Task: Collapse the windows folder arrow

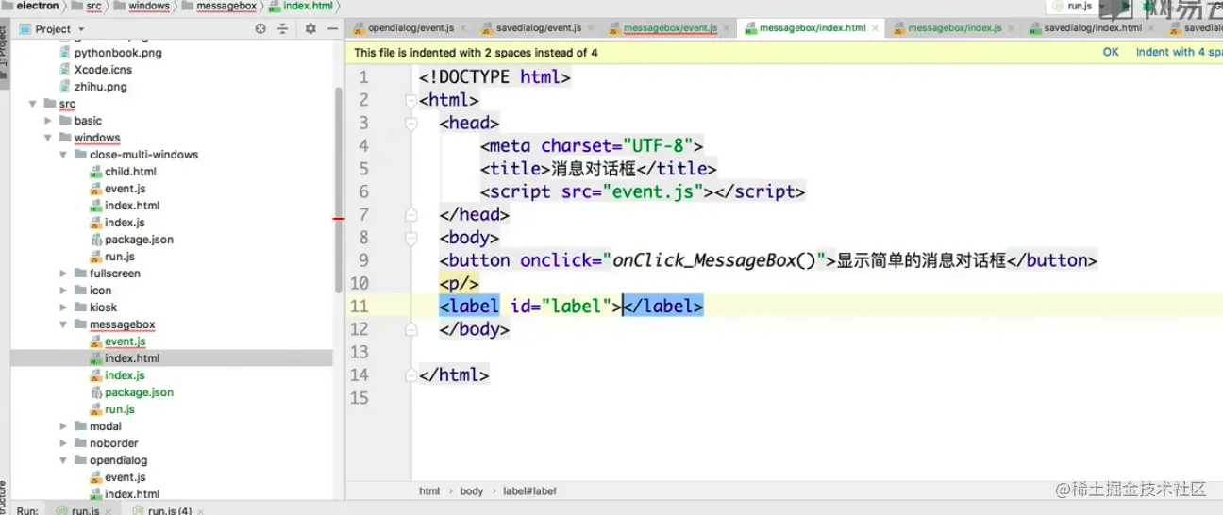Action: pyautogui.click(x=48, y=138)
